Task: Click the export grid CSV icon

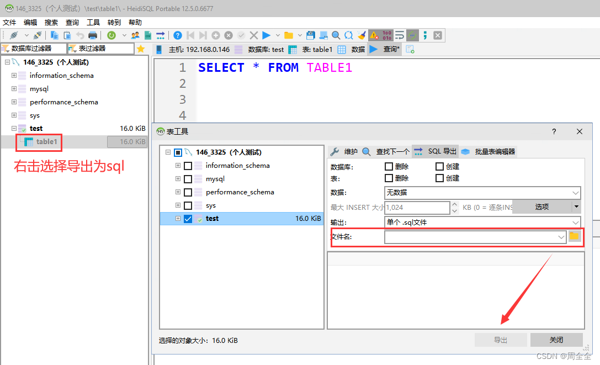Action: (x=148, y=36)
